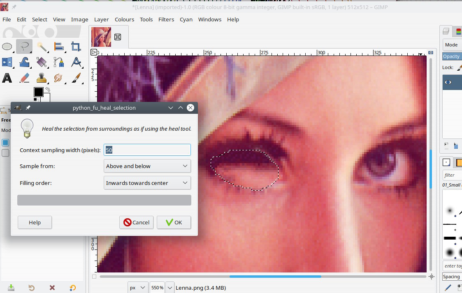Delete tool preset red X icon
Viewport: 462px width, 293px height.
tap(52, 287)
